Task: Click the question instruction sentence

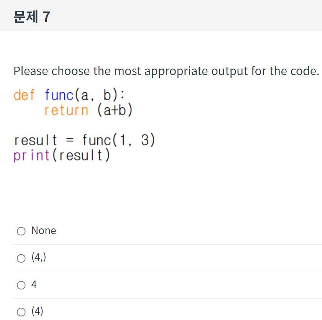Action: pos(166,71)
